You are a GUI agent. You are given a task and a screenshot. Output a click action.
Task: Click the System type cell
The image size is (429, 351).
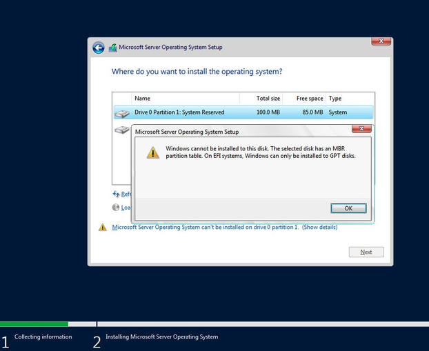coord(338,112)
